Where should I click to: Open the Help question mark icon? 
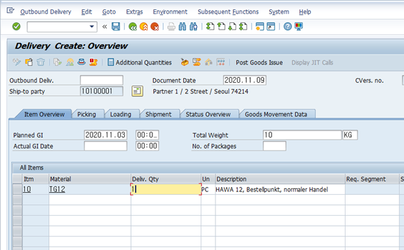[287, 26]
